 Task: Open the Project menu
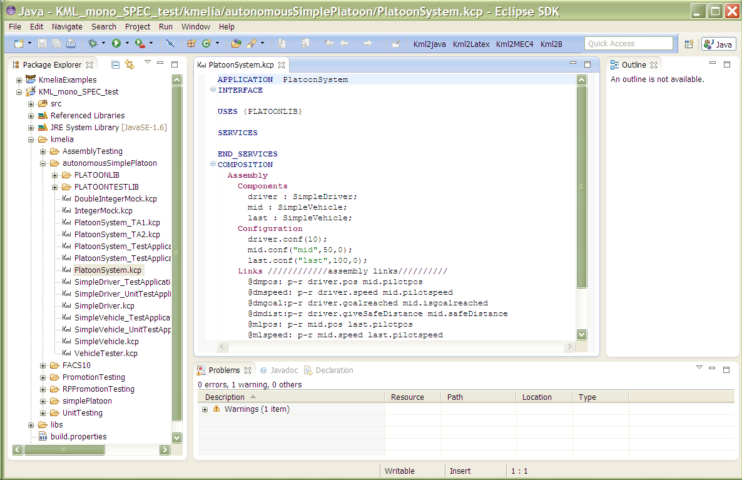point(137,26)
